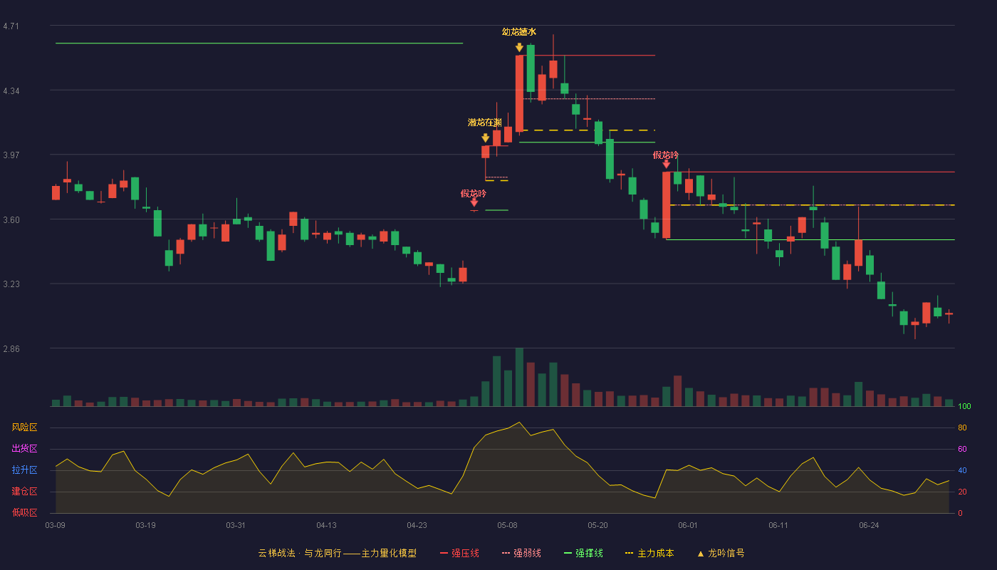The height and width of the screenshot is (570, 997).
Task: Click the tallest green volume bar
Action: pos(519,377)
